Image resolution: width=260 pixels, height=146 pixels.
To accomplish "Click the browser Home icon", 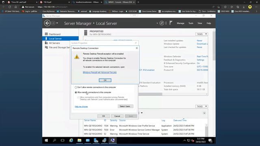I will [x=15, y=7].
